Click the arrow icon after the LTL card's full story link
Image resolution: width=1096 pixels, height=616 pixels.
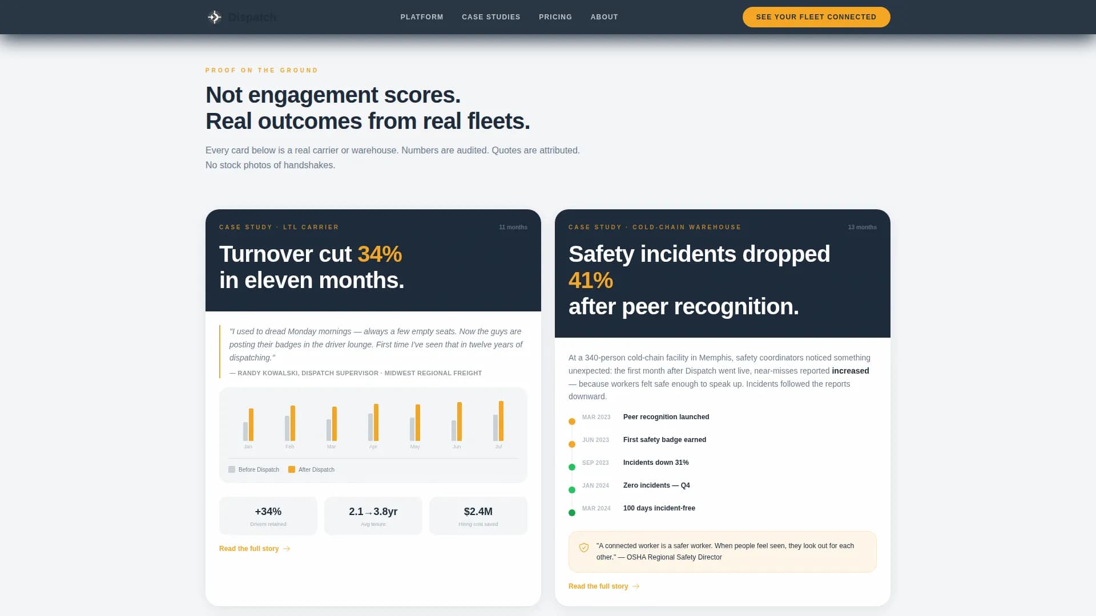pyautogui.click(x=286, y=549)
